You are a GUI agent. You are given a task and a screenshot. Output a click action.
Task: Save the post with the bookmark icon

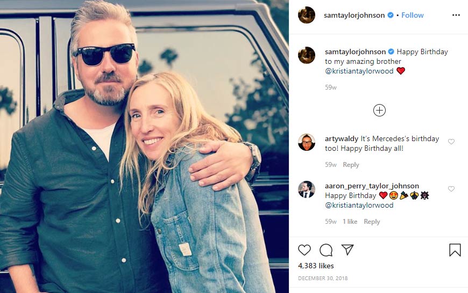pos(455,250)
